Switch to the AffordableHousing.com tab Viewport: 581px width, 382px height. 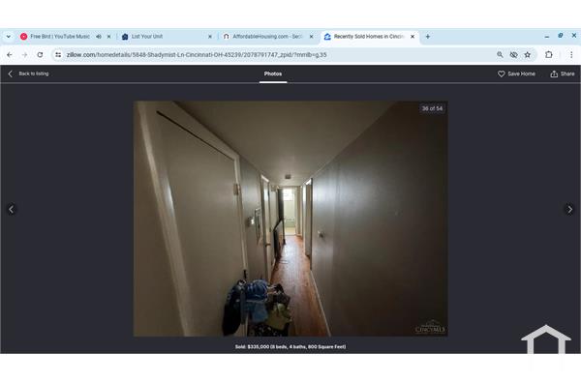point(267,37)
